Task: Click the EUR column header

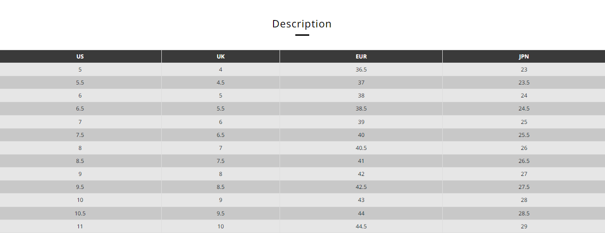Action: pyautogui.click(x=361, y=57)
